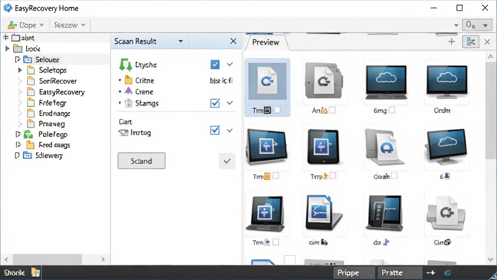
Task: Click the Critne folder icon in Scan Result
Action: 128,80
